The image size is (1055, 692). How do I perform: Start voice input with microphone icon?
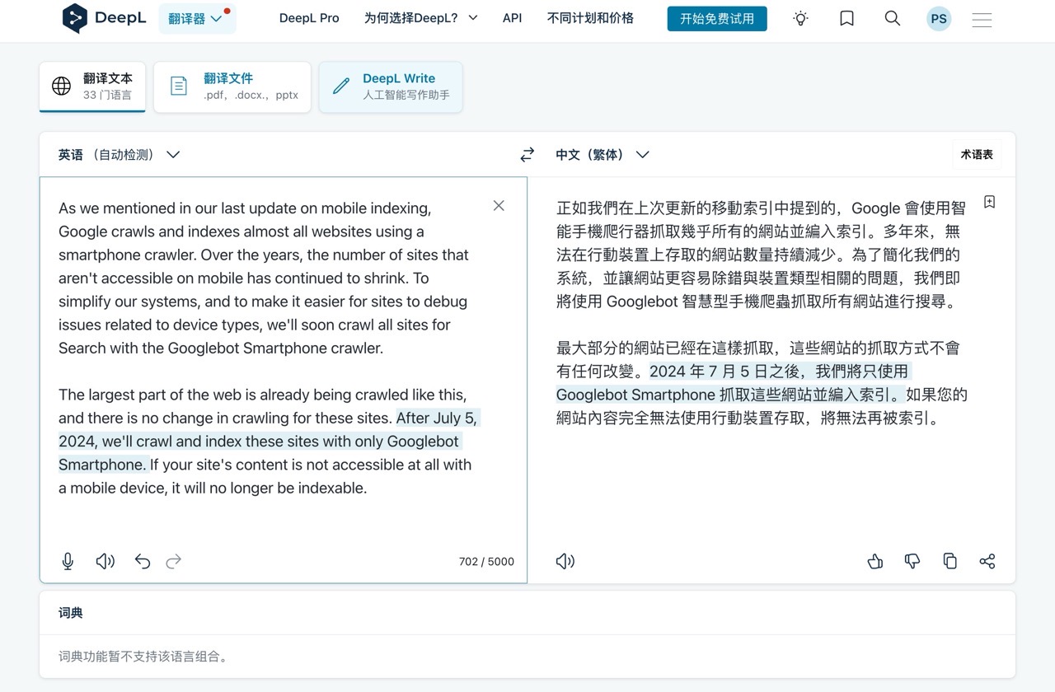pos(68,562)
